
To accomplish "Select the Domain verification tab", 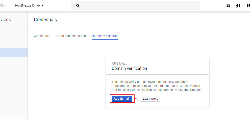I will coord(105,36).
